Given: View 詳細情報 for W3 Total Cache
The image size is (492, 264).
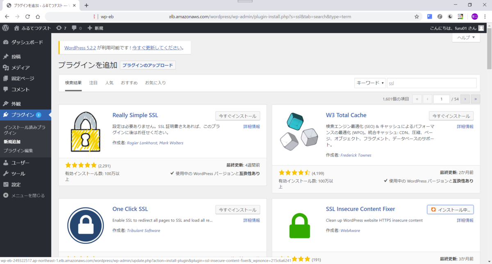Looking at the screenshot, I should (465, 127).
